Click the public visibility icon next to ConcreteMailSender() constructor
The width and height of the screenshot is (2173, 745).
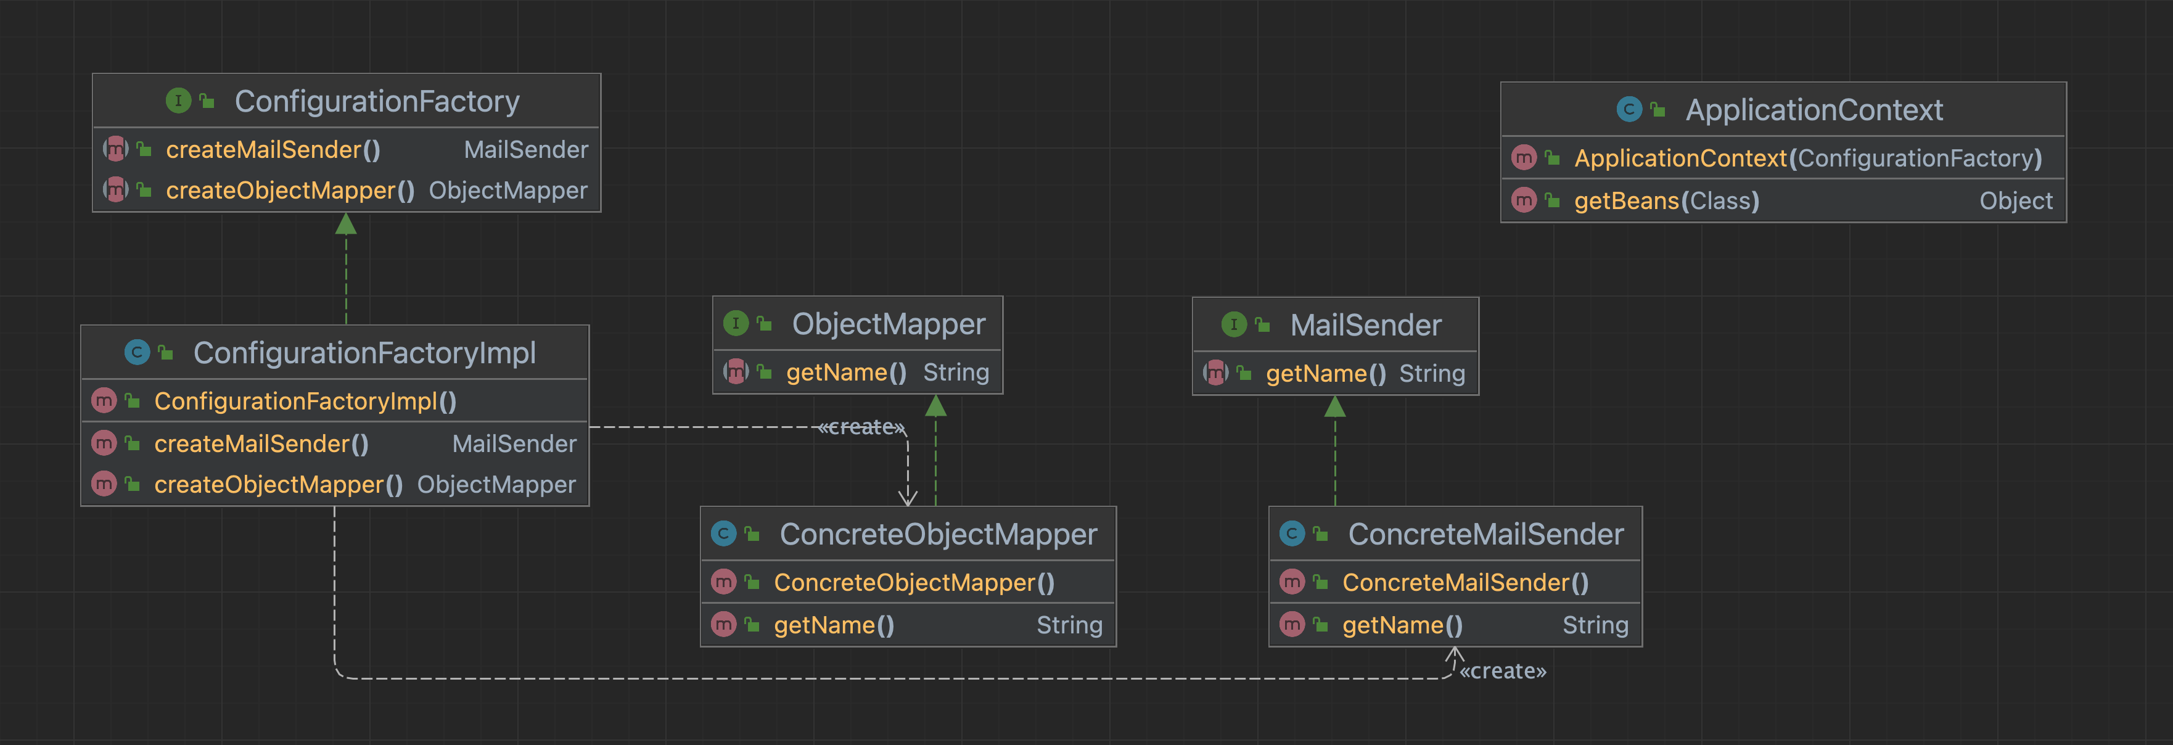tap(1321, 583)
